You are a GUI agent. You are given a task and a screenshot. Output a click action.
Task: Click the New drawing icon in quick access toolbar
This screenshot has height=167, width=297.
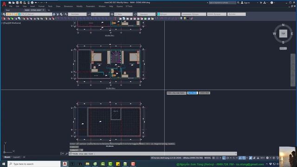click(x=10, y=3)
